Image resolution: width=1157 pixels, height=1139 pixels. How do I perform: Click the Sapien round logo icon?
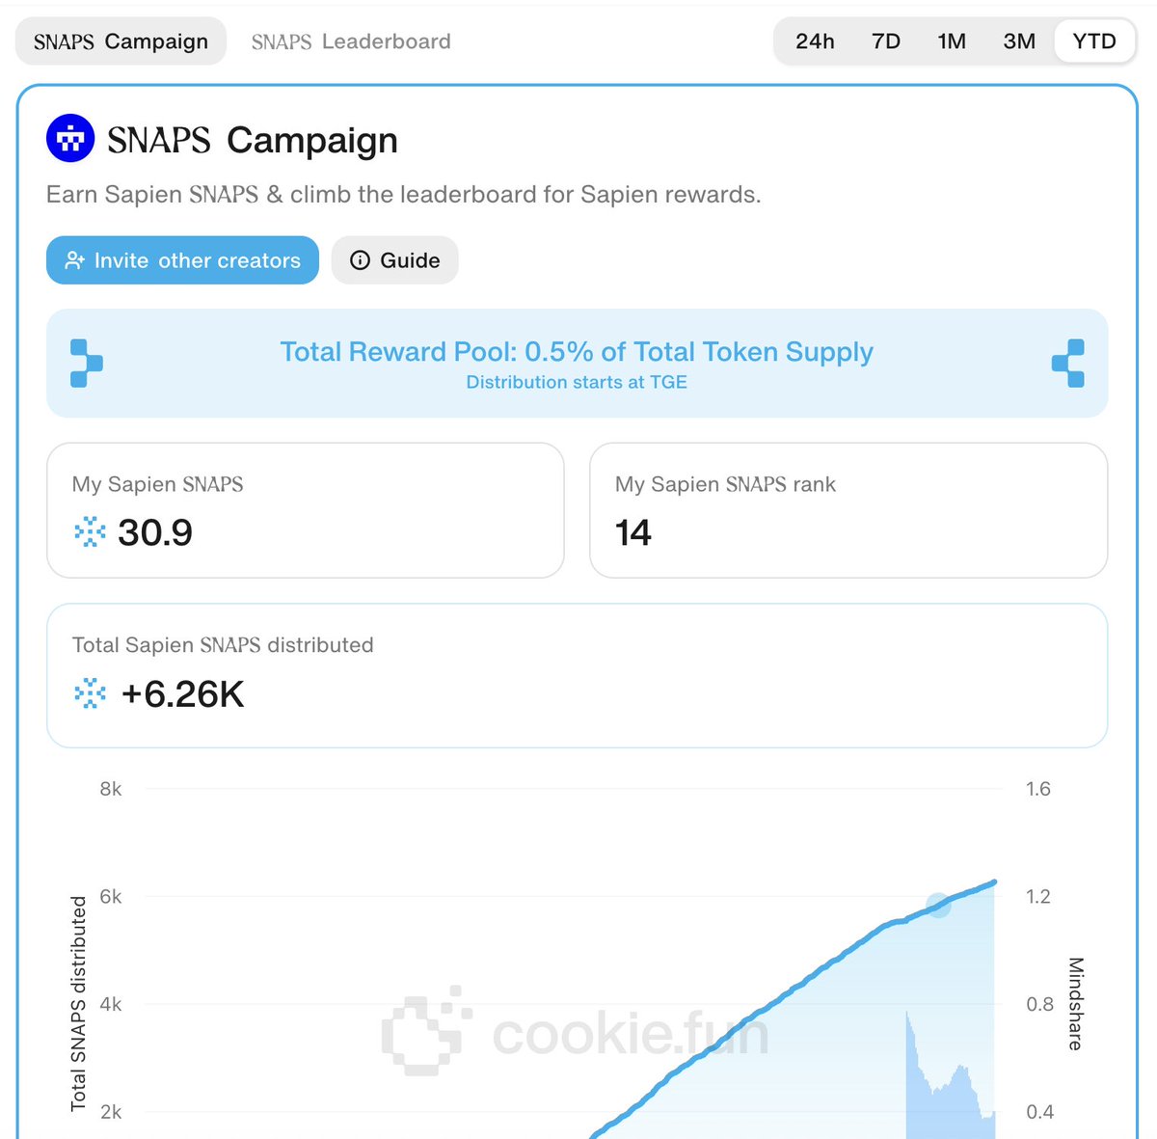[x=70, y=139]
